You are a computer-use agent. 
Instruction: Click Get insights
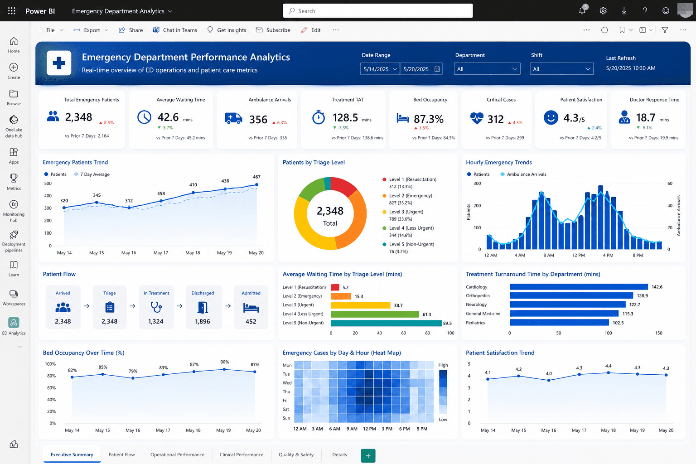(x=227, y=30)
